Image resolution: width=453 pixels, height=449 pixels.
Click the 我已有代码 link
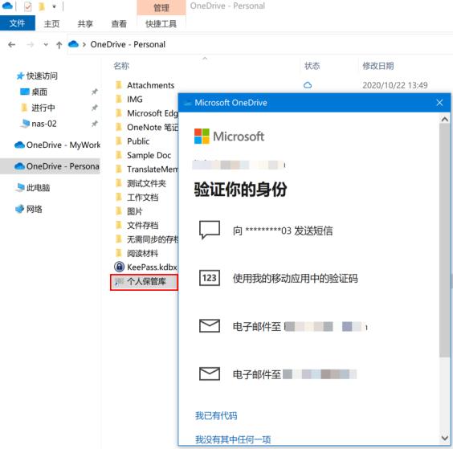216,415
